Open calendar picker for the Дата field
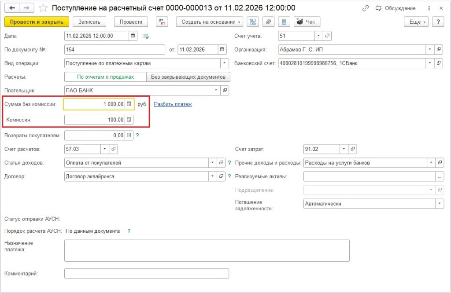Screen dimensions: 451x293 pos(133,36)
